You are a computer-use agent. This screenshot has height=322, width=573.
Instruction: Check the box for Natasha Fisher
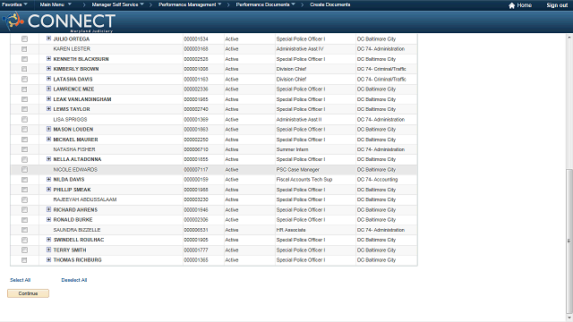click(x=24, y=149)
